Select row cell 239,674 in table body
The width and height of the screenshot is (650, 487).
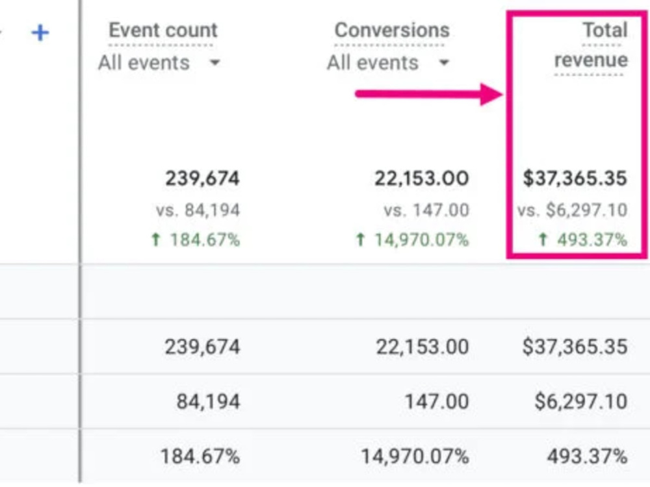[x=202, y=347]
